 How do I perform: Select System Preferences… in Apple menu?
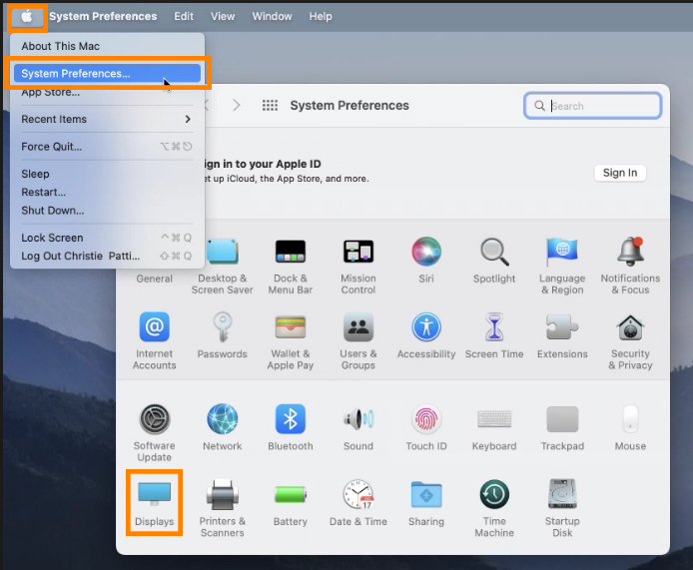coord(107,73)
